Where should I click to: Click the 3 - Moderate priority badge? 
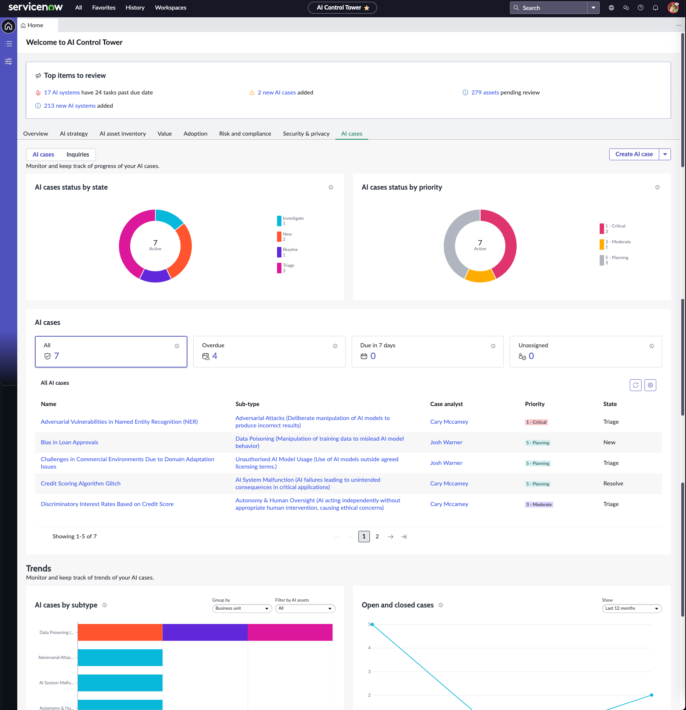coord(539,505)
